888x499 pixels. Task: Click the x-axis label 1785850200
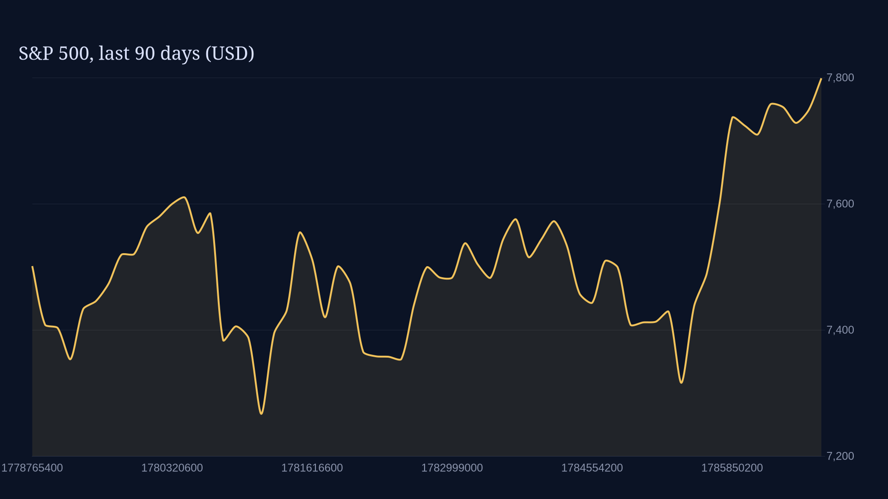[x=732, y=468]
